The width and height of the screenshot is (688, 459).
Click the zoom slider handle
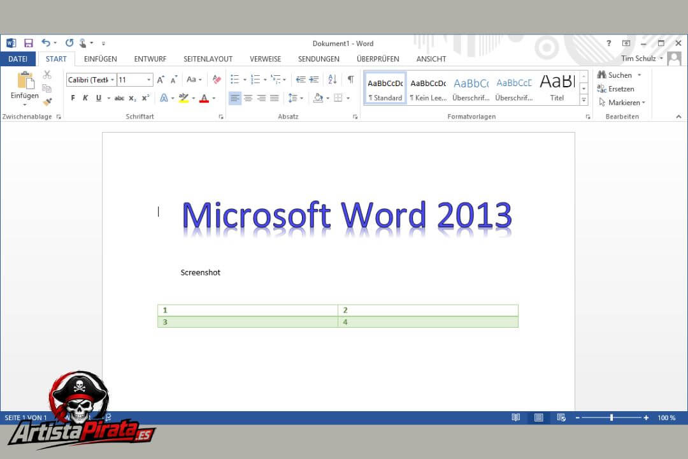(612, 418)
